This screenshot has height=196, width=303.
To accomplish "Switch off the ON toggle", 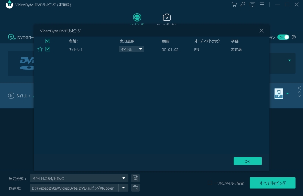I will pyautogui.click(x=283, y=37).
